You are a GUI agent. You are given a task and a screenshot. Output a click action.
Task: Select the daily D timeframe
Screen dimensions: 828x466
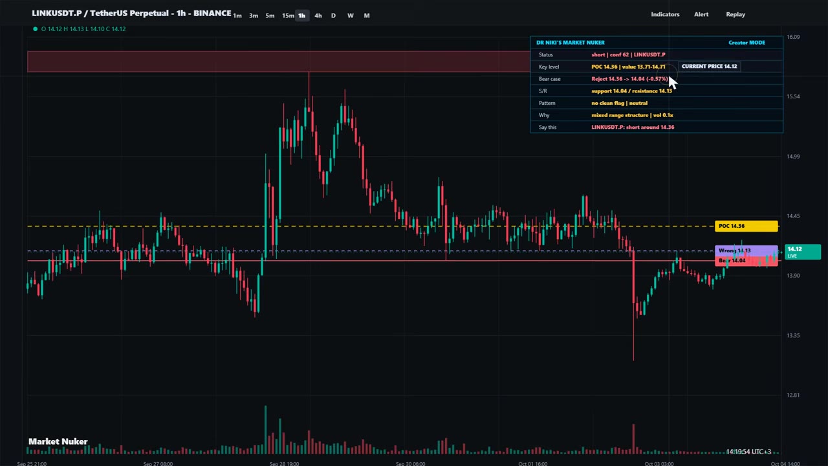[x=333, y=16]
